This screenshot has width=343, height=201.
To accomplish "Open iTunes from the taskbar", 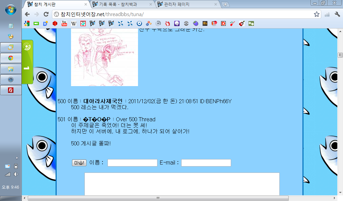I will tap(11, 79).
